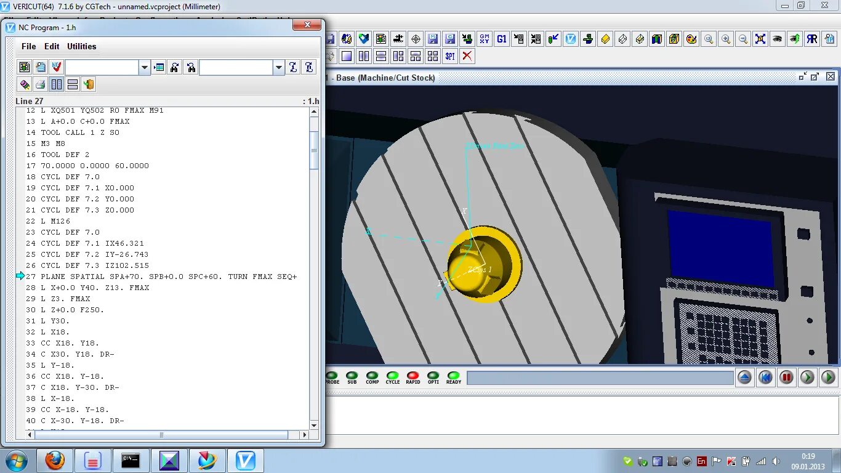Open VERICUT from the taskbar
Screen dimensions: 841x473
246,461
